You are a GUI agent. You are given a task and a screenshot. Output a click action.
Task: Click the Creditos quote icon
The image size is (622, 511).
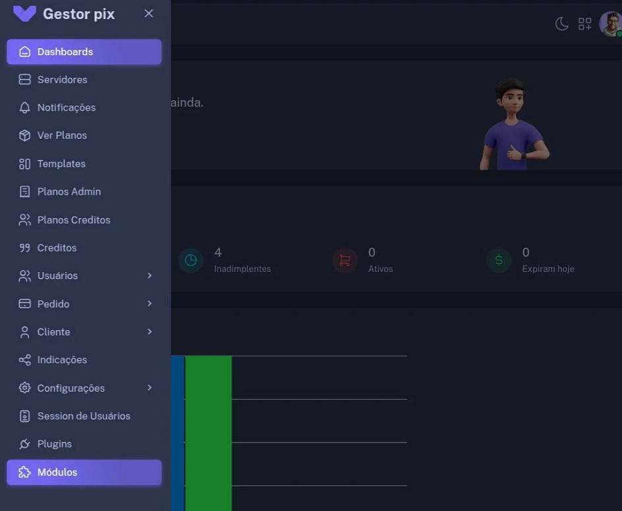click(25, 248)
